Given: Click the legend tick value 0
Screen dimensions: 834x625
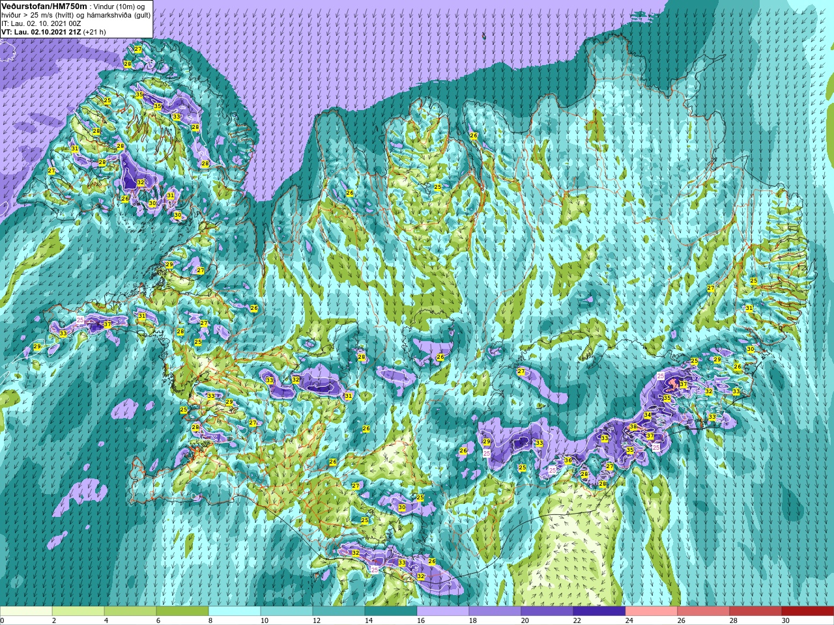Looking at the screenshot, I should [x=3, y=621].
